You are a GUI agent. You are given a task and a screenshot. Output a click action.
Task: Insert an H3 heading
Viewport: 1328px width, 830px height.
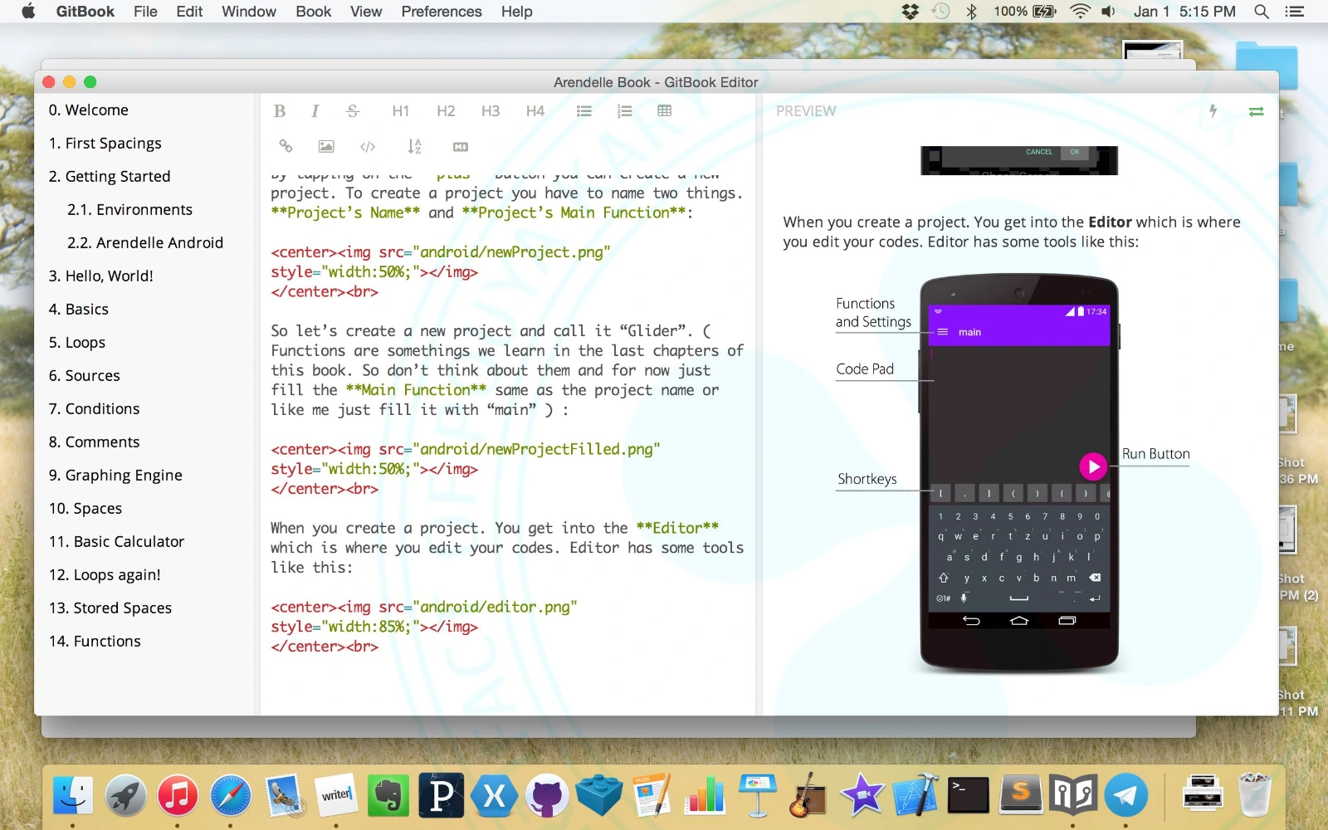491,111
